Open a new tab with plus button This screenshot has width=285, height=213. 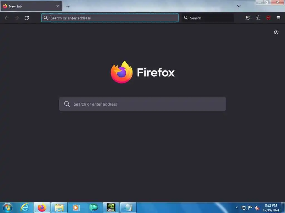tap(68, 6)
